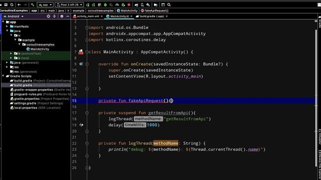Image resolution: width=321 pixels, height=180 pixels.
Task: Open the Pixel 3 API 29 device dropdown
Action: pyautogui.click(x=69, y=4)
